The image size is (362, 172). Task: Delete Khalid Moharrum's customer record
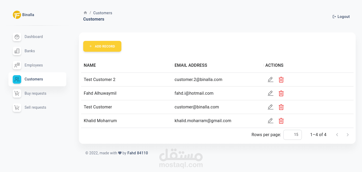(x=281, y=121)
